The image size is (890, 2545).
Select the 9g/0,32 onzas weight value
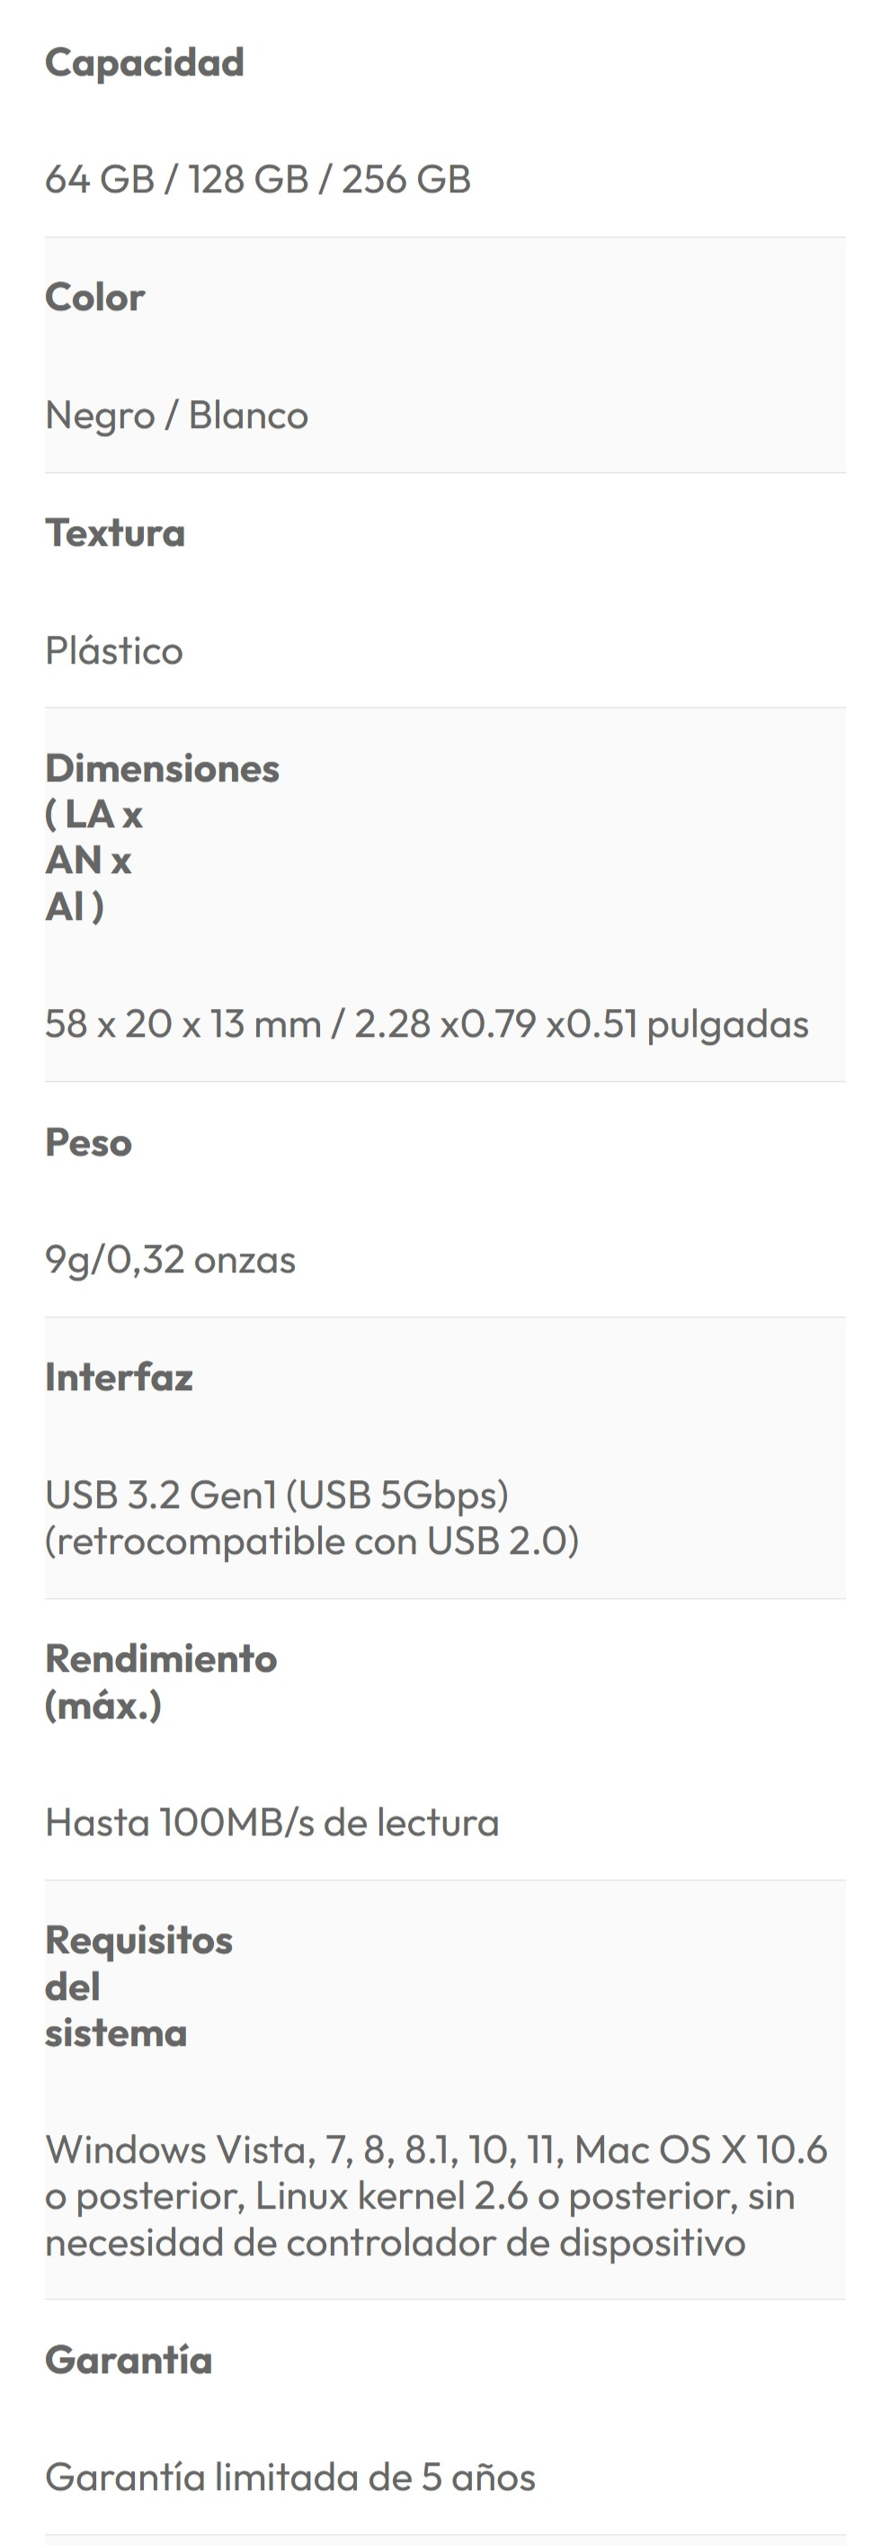170,1260
